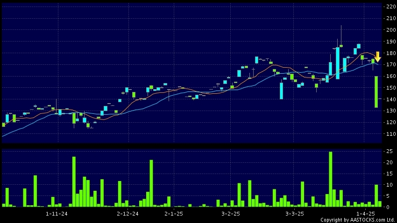The width and height of the screenshot is (397, 223).
Task: Click the candlestick with wick reaching above 200
Action: pyautogui.click(x=341, y=36)
